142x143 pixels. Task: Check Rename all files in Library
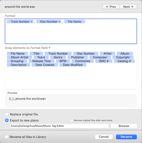click(x=6, y=137)
